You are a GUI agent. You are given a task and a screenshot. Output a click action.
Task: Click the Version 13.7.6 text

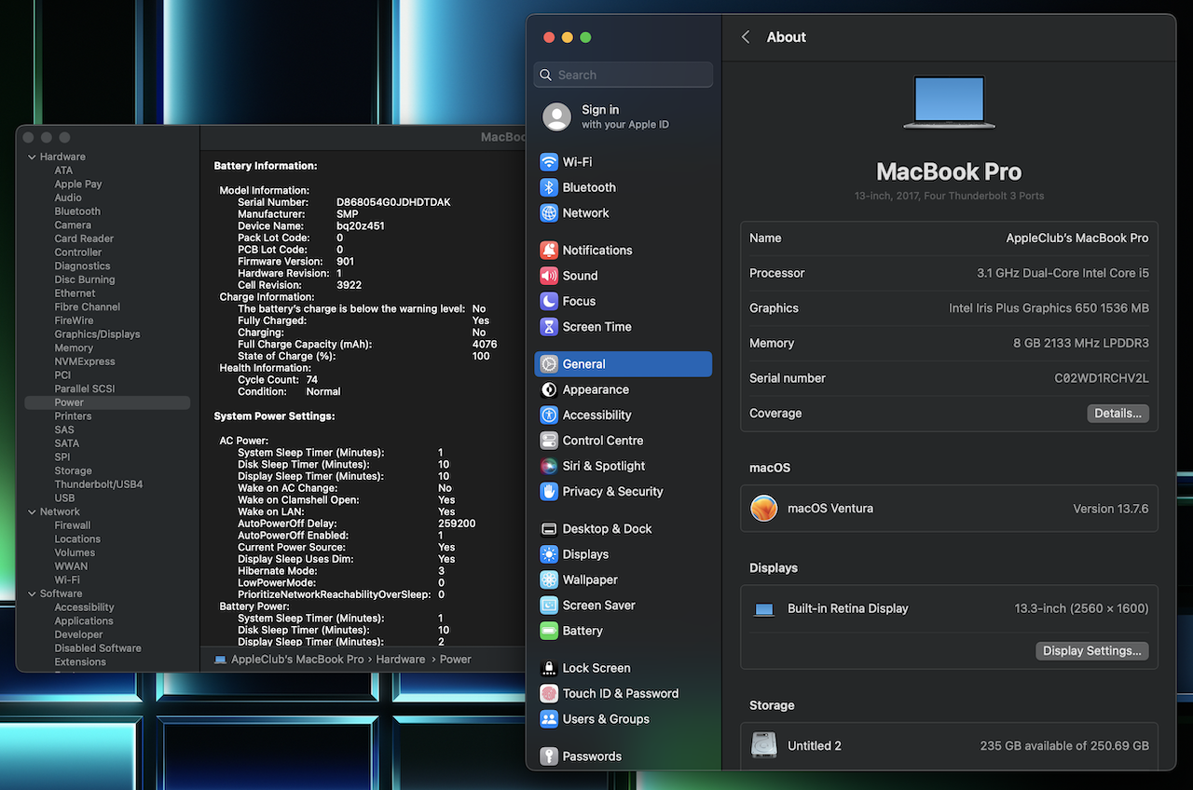[1111, 509]
